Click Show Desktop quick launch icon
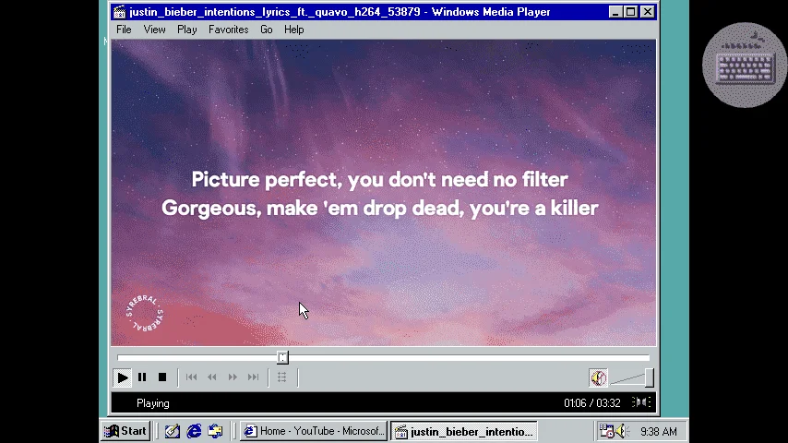The width and height of the screenshot is (788, 443). tap(173, 431)
